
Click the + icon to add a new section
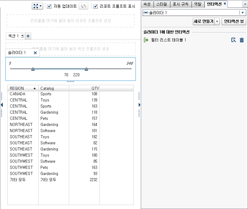tap(28, 36)
